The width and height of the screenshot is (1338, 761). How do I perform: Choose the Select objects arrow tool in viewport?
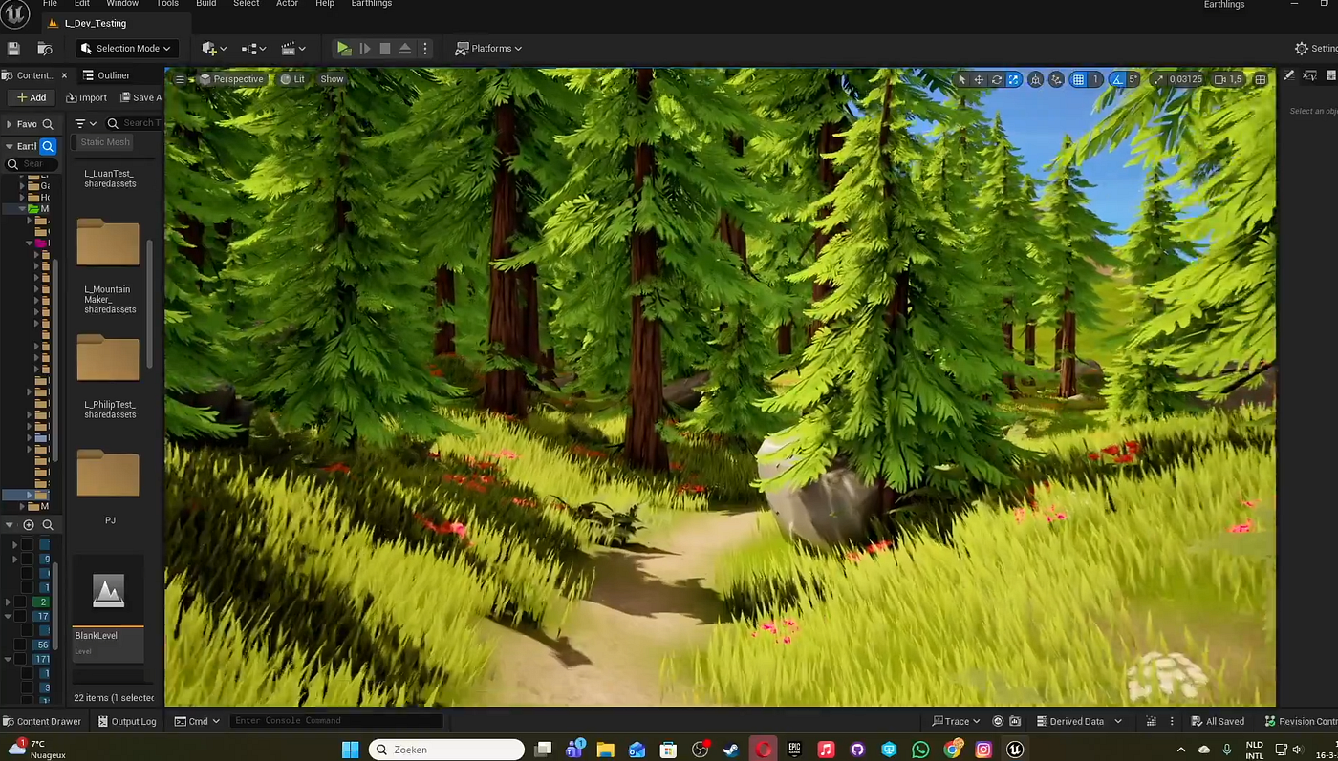click(x=962, y=79)
